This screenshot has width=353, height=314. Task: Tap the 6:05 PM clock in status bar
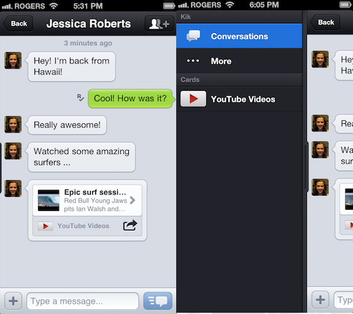(x=264, y=5)
